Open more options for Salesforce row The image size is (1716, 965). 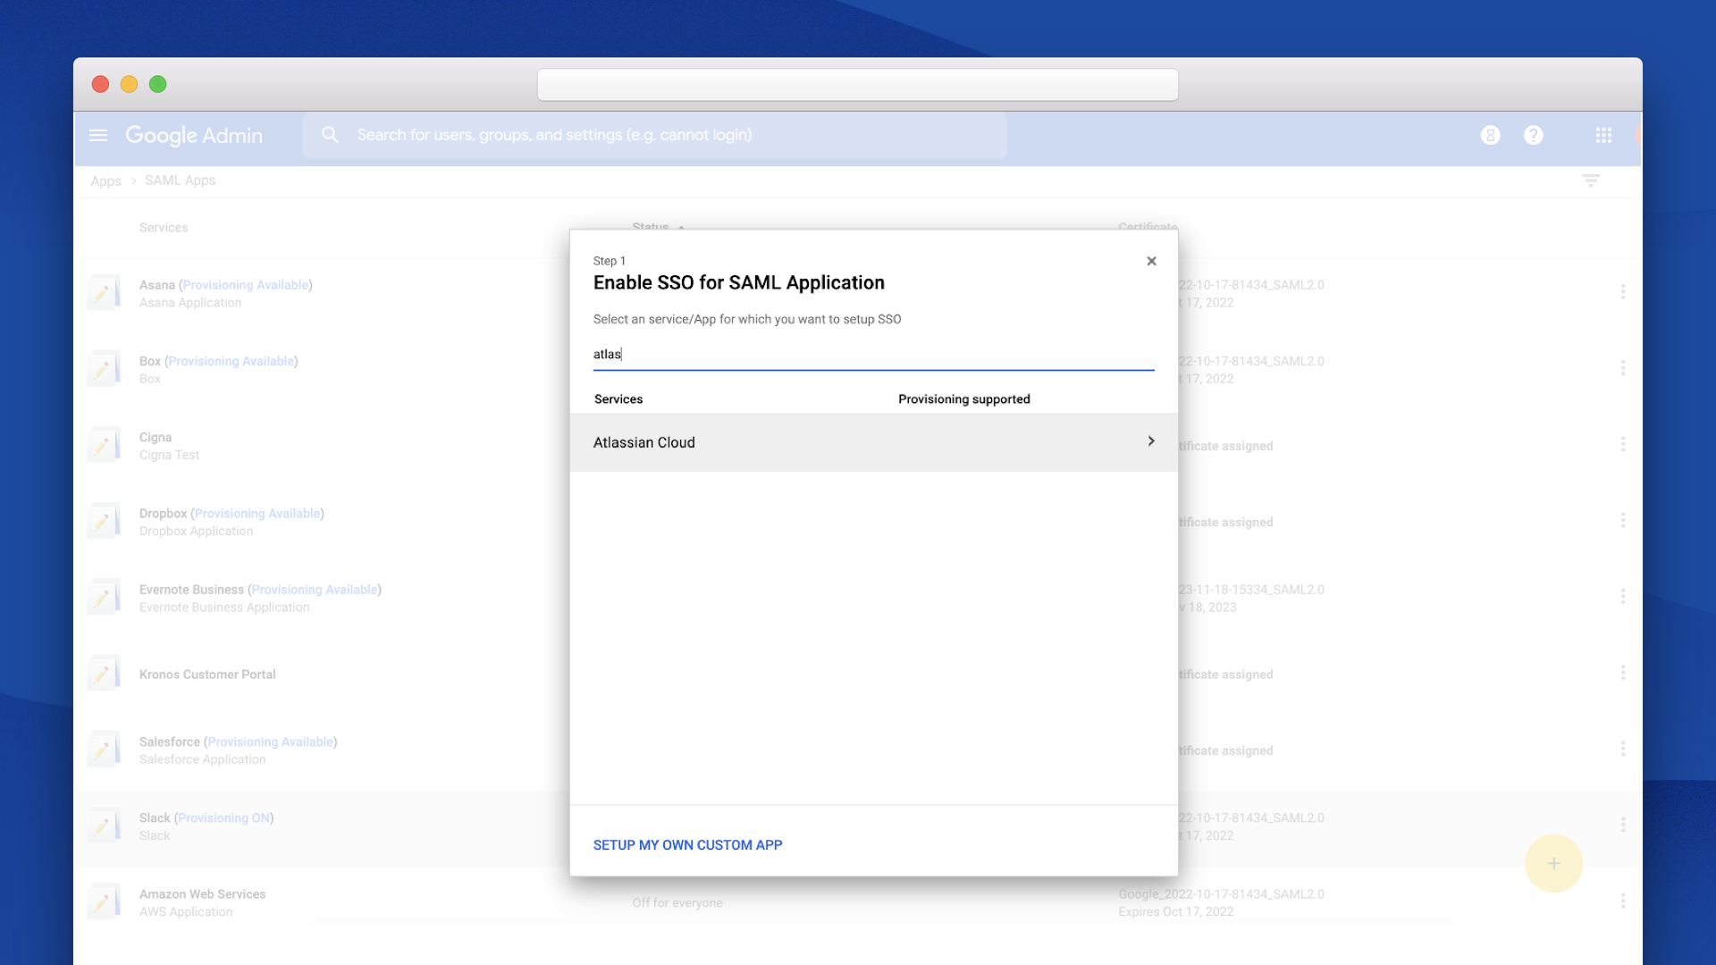(1623, 748)
